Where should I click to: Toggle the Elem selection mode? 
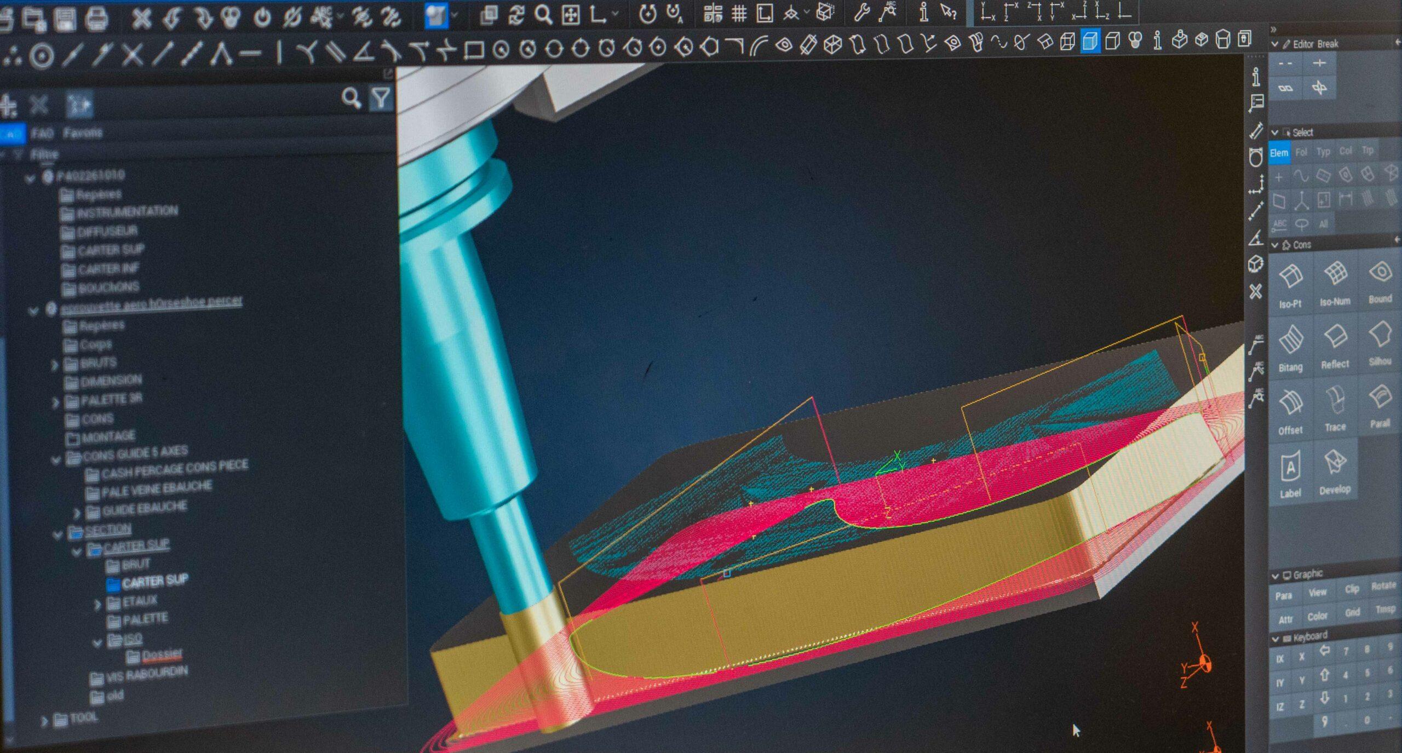(1279, 153)
